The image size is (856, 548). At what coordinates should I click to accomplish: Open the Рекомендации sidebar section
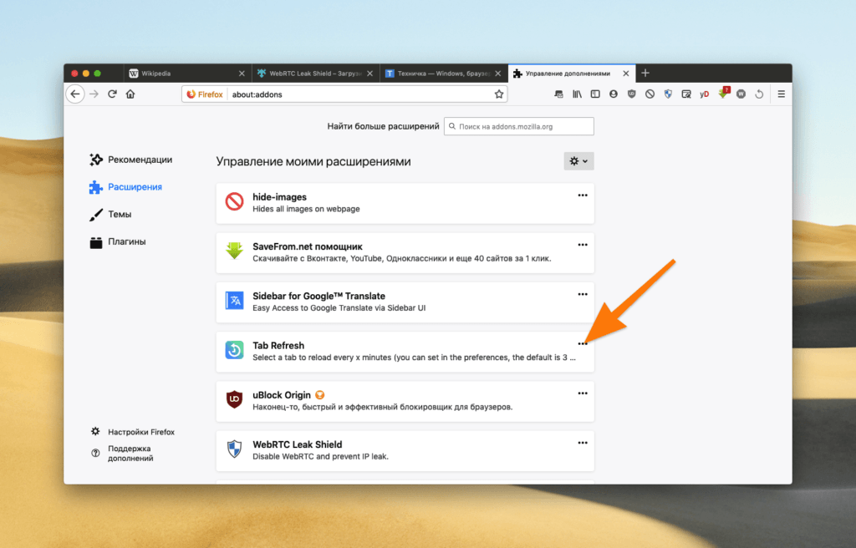[131, 160]
